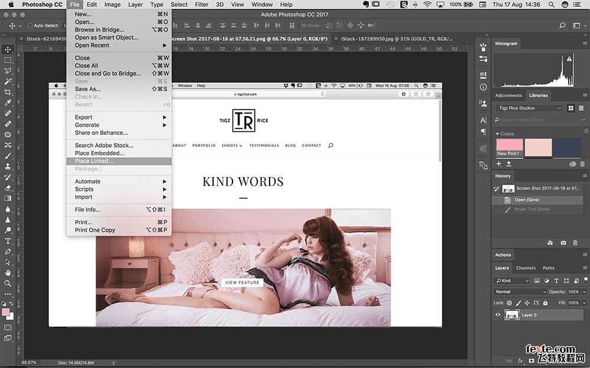Select the Type tool in the toolbar
590x368 pixels.
pyautogui.click(x=8, y=241)
